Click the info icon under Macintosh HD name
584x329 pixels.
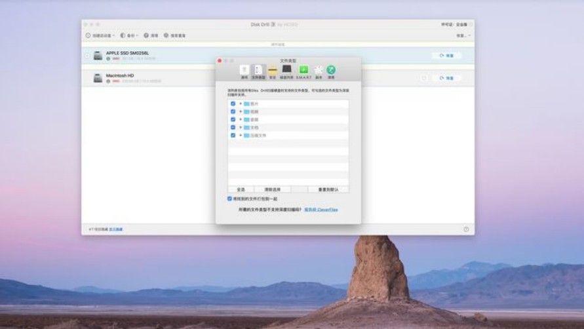[x=108, y=81]
